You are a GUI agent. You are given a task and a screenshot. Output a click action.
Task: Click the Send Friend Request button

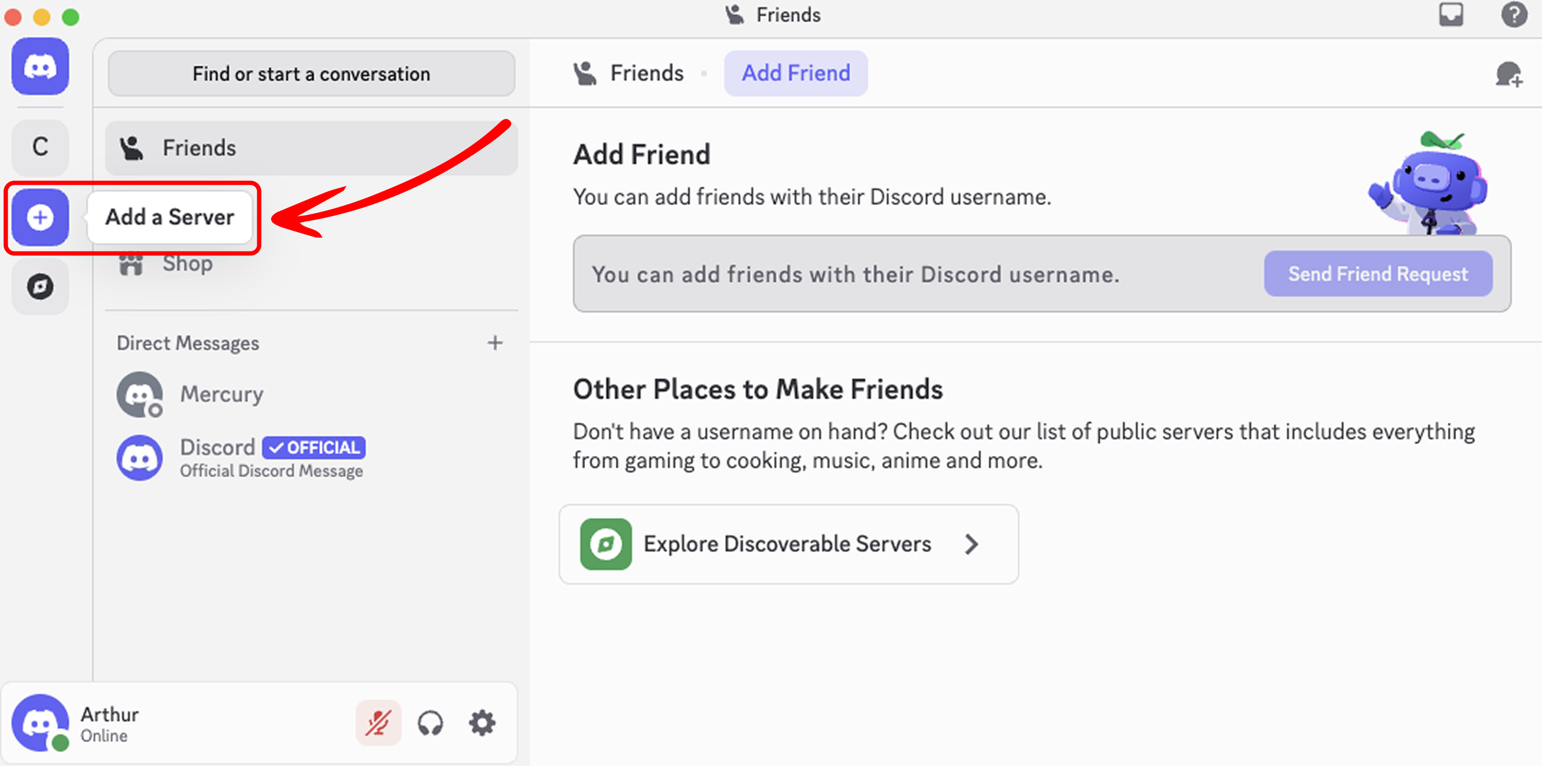pyautogui.click(x=1378, y=274)
